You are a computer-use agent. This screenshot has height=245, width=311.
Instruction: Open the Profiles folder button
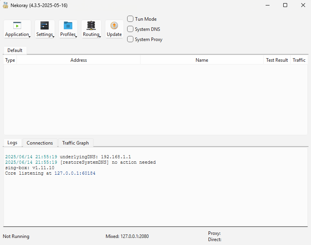coord(68,29)
